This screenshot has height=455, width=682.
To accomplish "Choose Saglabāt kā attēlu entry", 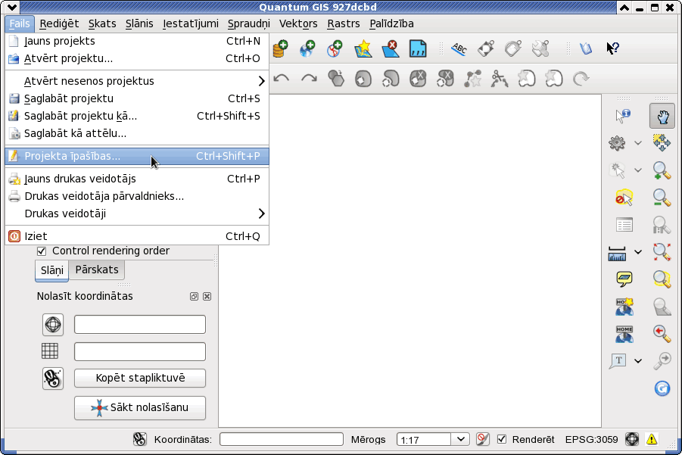I will tap(137, 133).
